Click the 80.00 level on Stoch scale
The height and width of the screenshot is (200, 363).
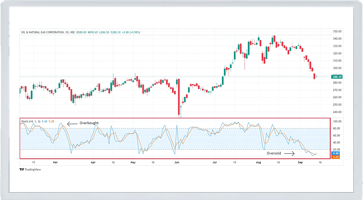tap(336, 128)
